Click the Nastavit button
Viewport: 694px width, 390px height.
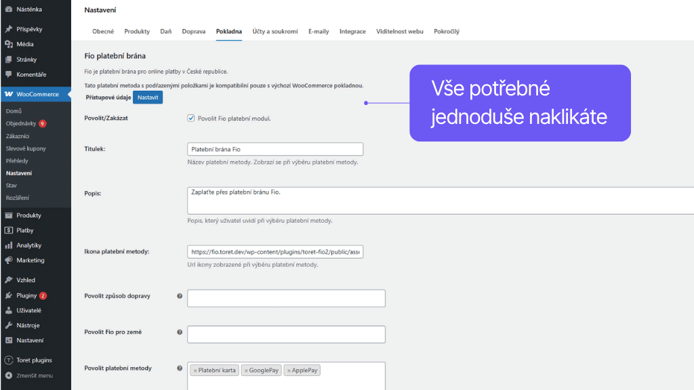pyautogui.click(x=148, y=97)
